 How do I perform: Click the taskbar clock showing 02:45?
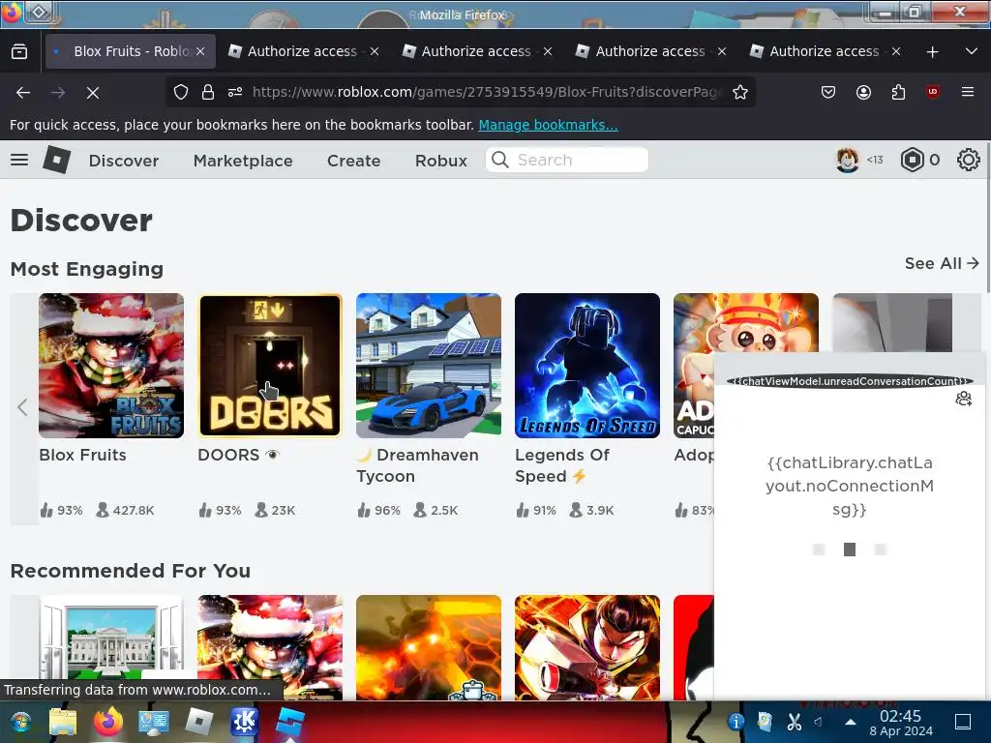[901, 723]
